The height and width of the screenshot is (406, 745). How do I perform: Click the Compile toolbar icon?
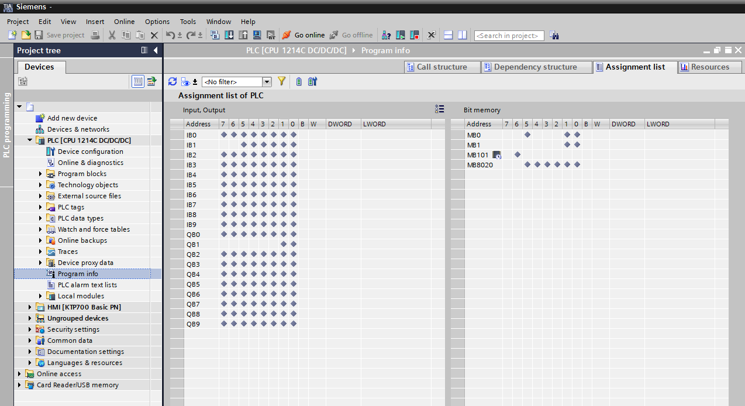click(x=215, y=35)
